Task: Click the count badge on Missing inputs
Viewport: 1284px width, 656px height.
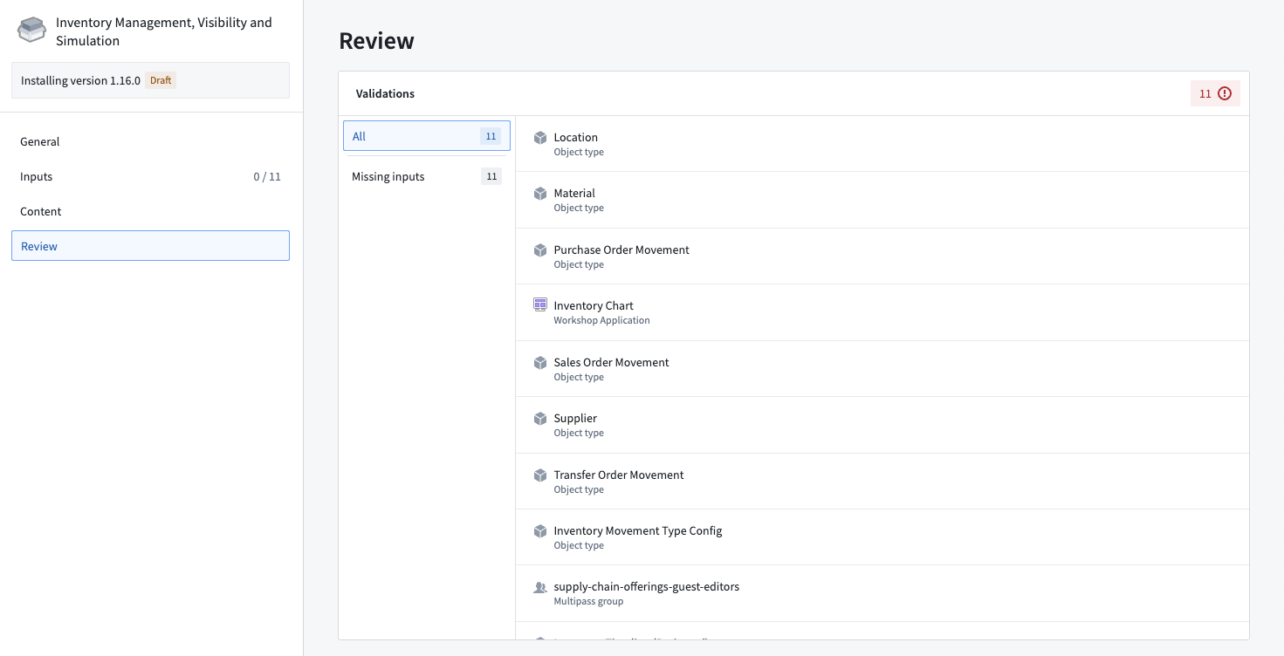Action: (x=491, y=176)
